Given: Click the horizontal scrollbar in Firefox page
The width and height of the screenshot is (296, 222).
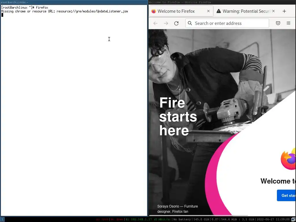Looking at the screenshot, I should 198,215.
